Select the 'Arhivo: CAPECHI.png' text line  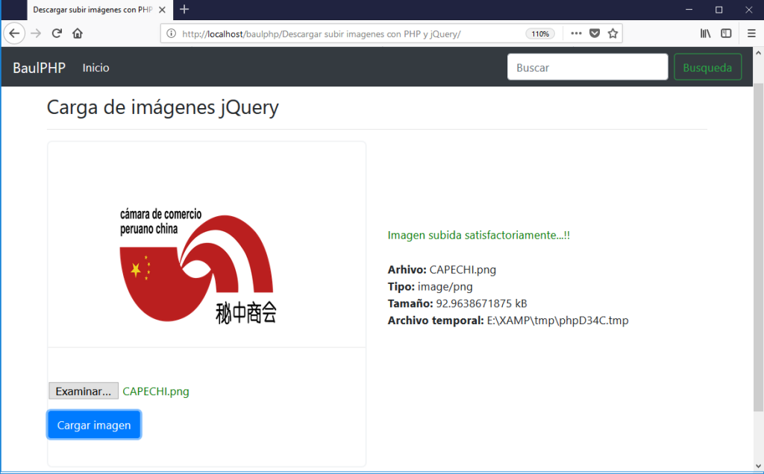click(x=442, y=270)
